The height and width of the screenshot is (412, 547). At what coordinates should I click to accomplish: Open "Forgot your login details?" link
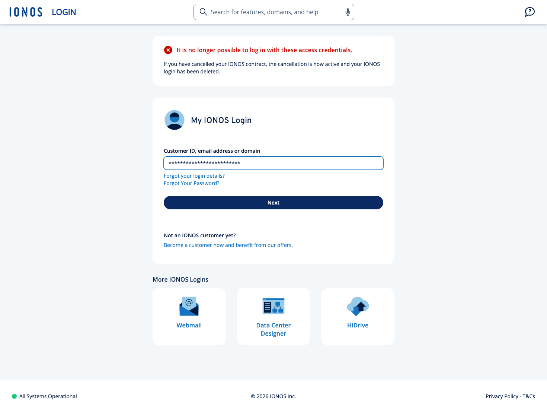click(194, 176)
